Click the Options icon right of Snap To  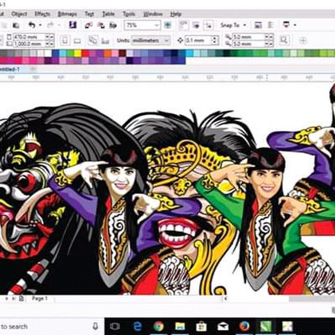coord(258,25)
